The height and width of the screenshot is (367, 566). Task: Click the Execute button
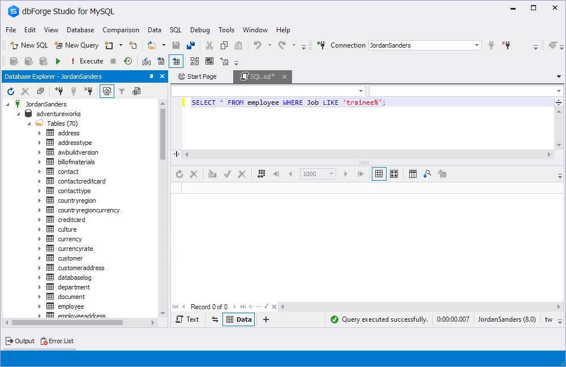click(x=87, y=61)
